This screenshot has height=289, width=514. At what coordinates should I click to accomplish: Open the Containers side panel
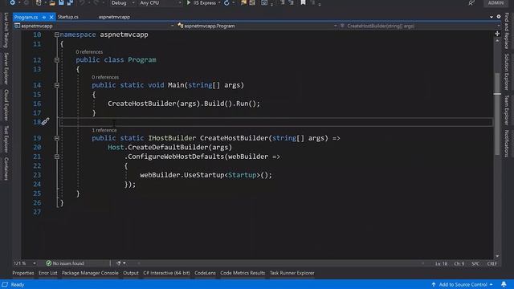point(6,169)
